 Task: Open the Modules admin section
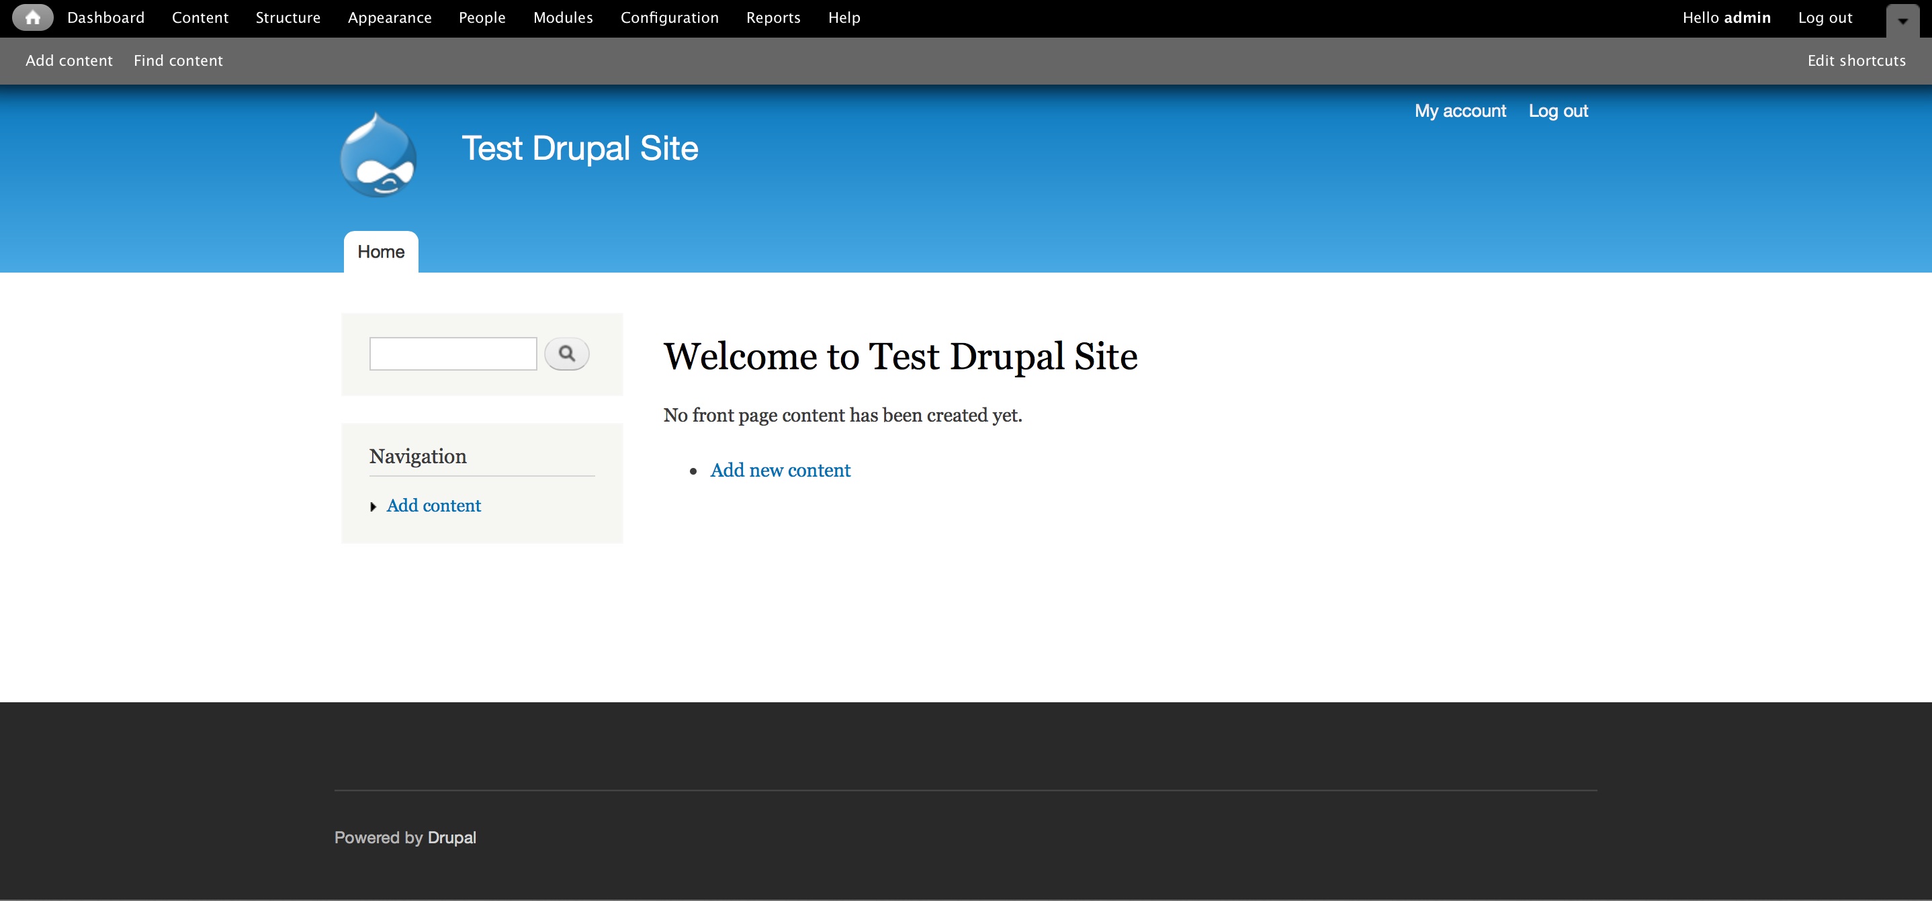(562, 17)
